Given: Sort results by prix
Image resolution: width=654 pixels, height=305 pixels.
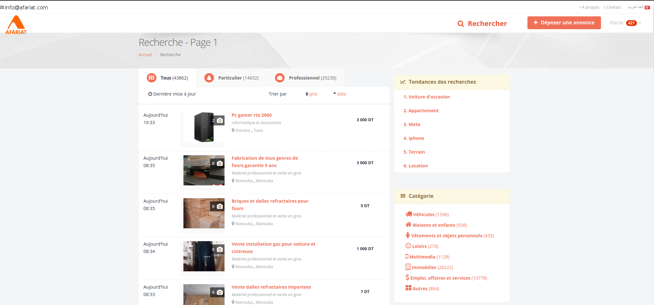Looking at the screenshot, I should (x=312, y=94).
